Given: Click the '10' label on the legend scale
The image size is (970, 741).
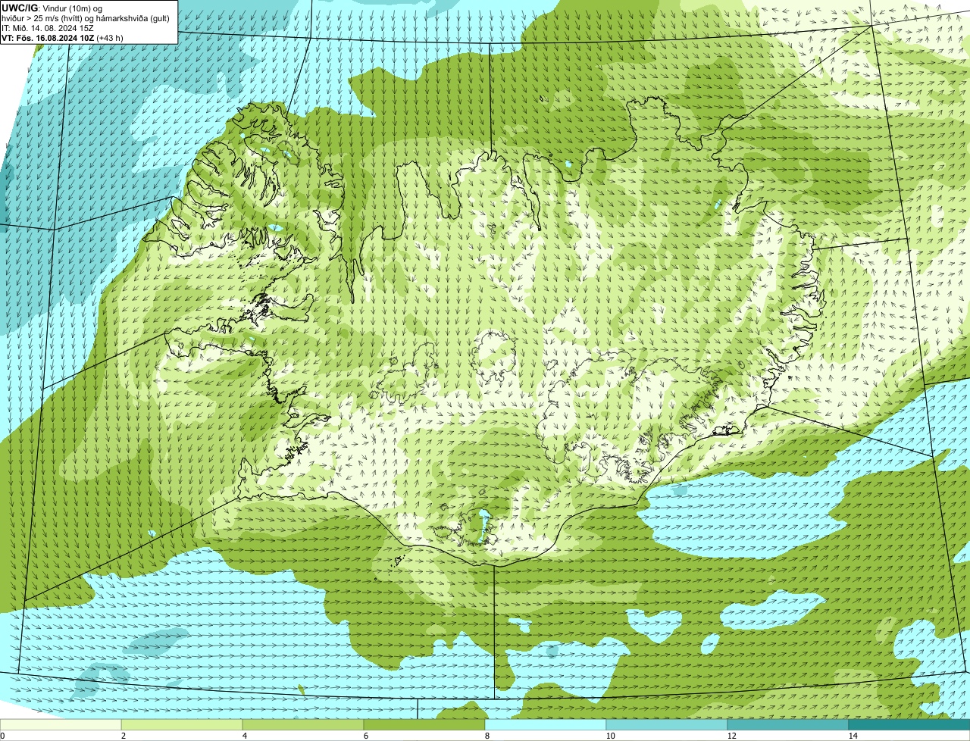Looking at the screenshot, I should (x=609, y=736).
